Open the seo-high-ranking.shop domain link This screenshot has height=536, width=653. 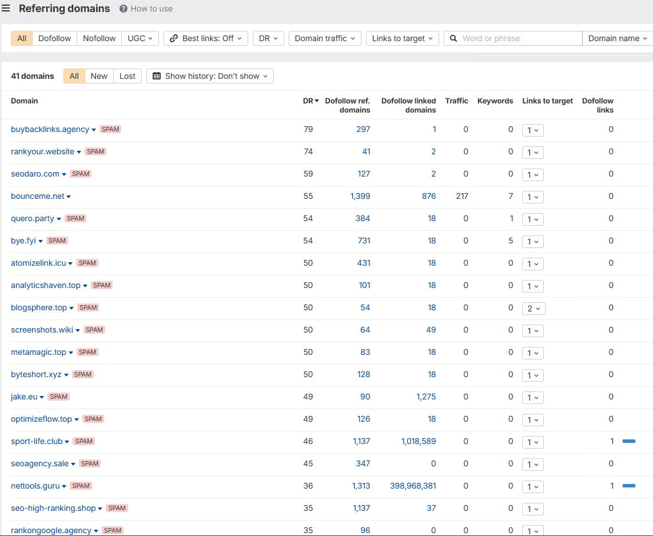click(53, 508)
